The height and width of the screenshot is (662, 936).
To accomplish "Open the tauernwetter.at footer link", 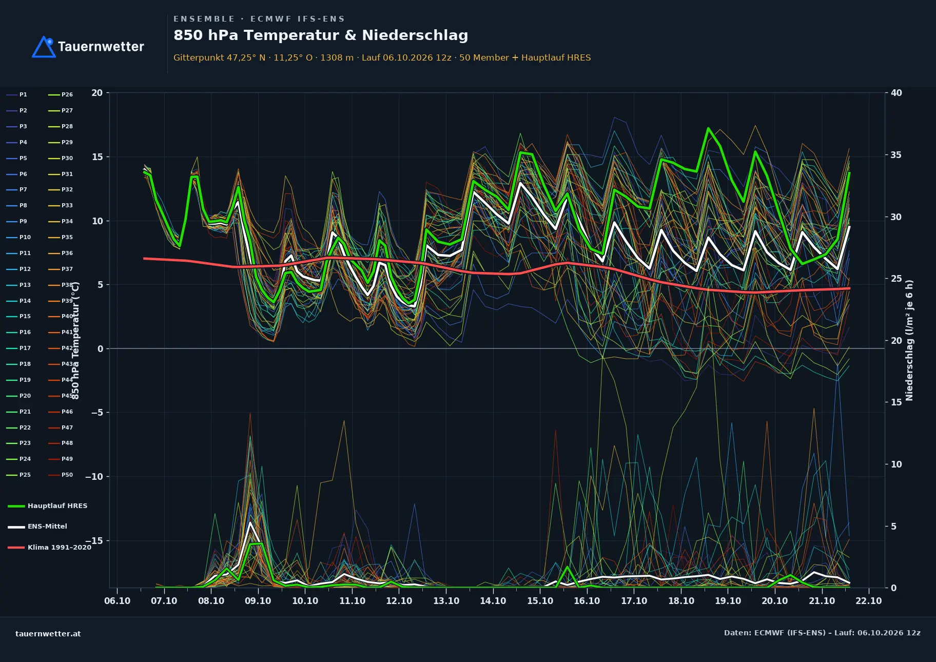I will click(48, 634).
